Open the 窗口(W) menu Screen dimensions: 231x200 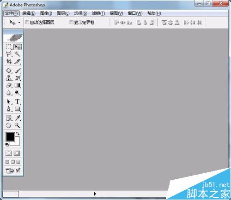click(135, 13)
